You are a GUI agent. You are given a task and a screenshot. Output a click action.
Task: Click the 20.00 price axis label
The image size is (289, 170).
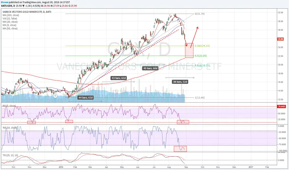(281, 65)
